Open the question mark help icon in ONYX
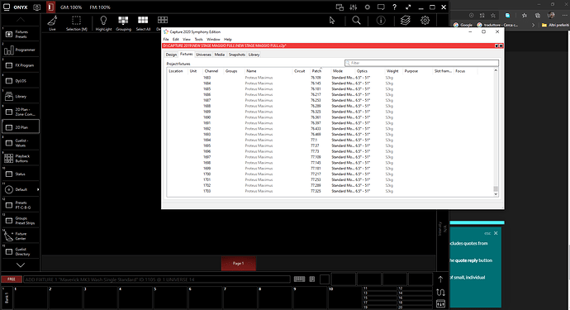Screen dimensions: 570x310 tap(394, 7)
